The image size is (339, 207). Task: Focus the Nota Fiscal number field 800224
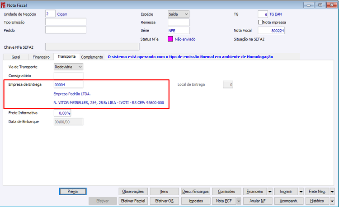tap(271, 31)
